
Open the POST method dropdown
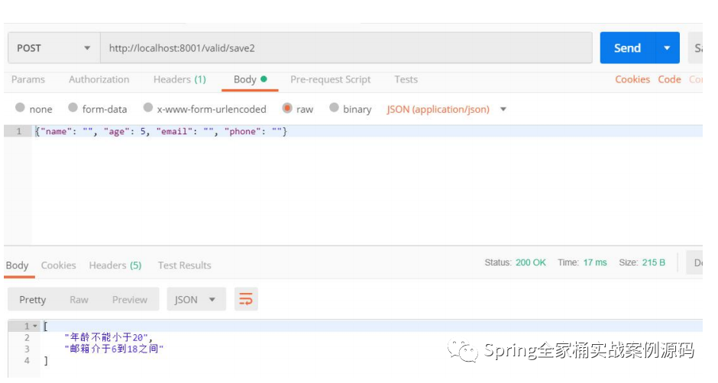coord(54,47)
